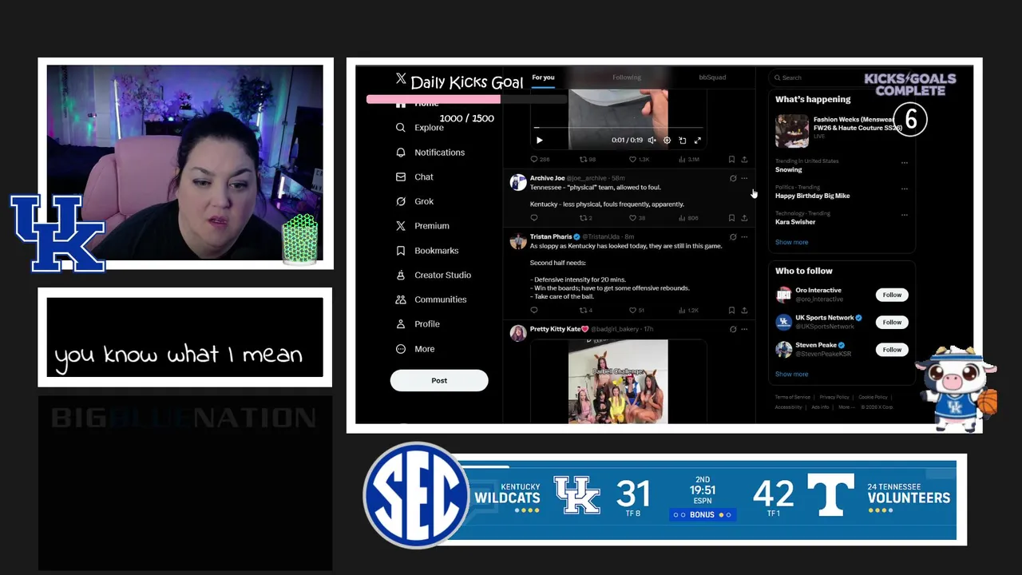
Task: Share the video post
Action: point(744,160)
